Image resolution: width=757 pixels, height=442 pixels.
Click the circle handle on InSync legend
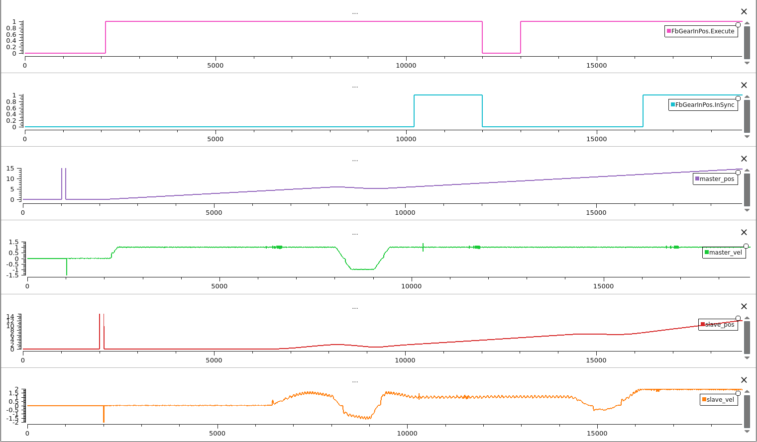tap(738, 98)
